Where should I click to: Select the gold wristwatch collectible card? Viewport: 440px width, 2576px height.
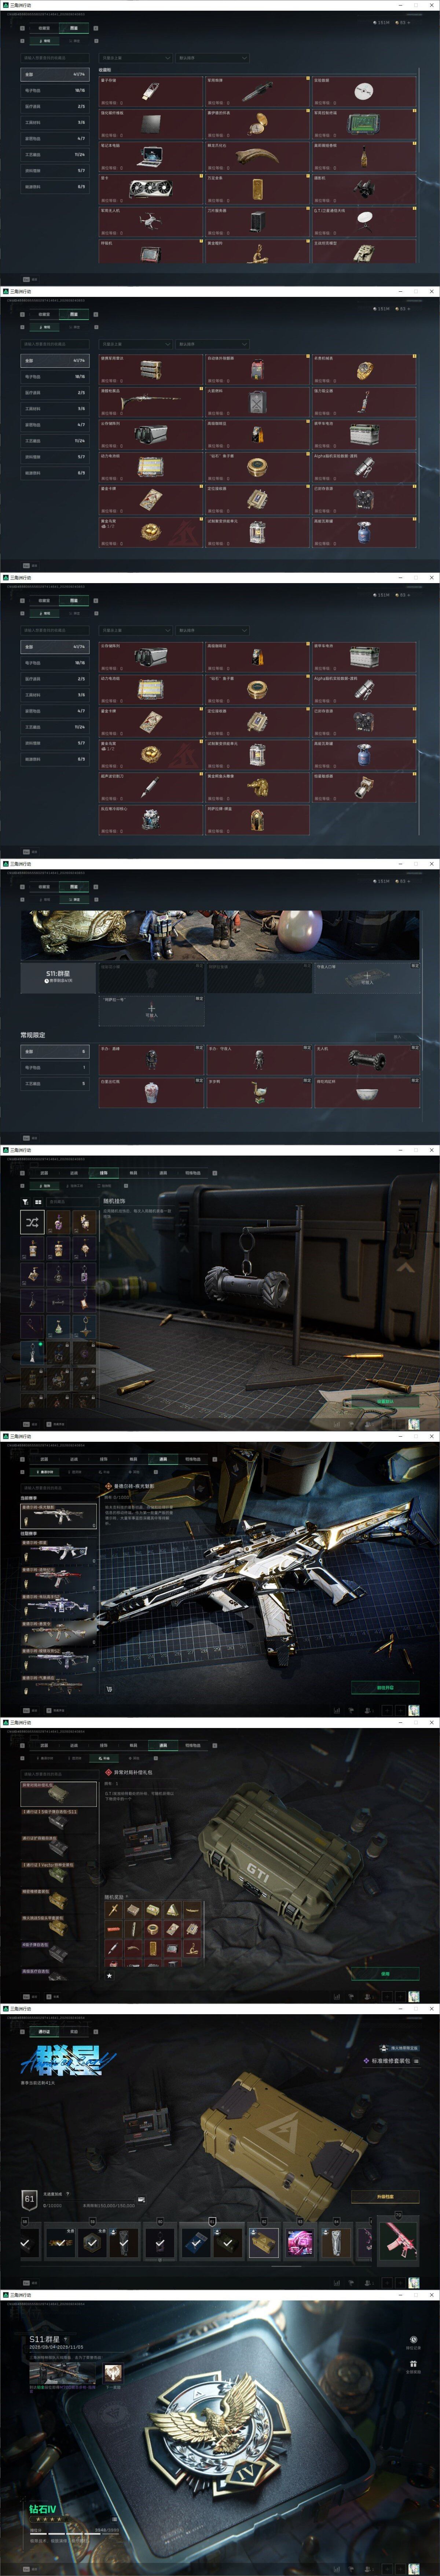tap(364, 370)
